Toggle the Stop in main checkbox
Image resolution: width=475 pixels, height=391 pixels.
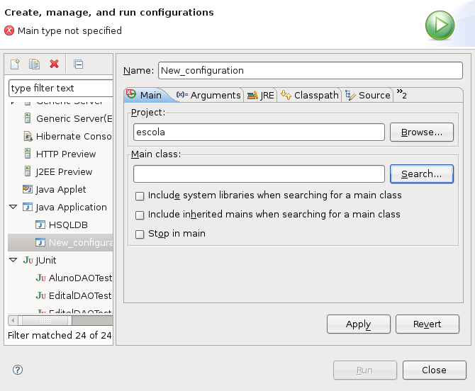tap(140, 234)
